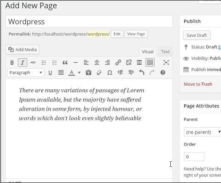Switch to the Text editor tab

click(165, 52)
